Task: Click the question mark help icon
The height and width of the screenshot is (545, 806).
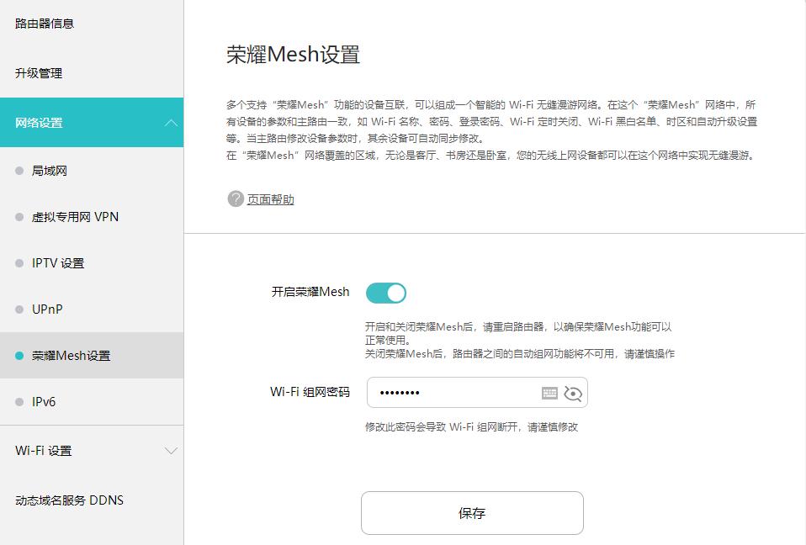Action: pos(236,199)
